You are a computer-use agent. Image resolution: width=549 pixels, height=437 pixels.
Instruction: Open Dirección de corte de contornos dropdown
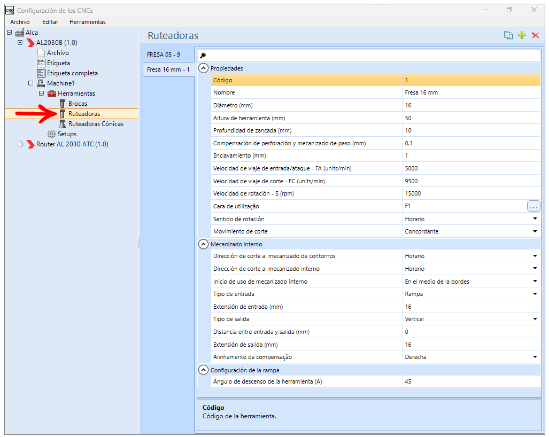[535, 256]
